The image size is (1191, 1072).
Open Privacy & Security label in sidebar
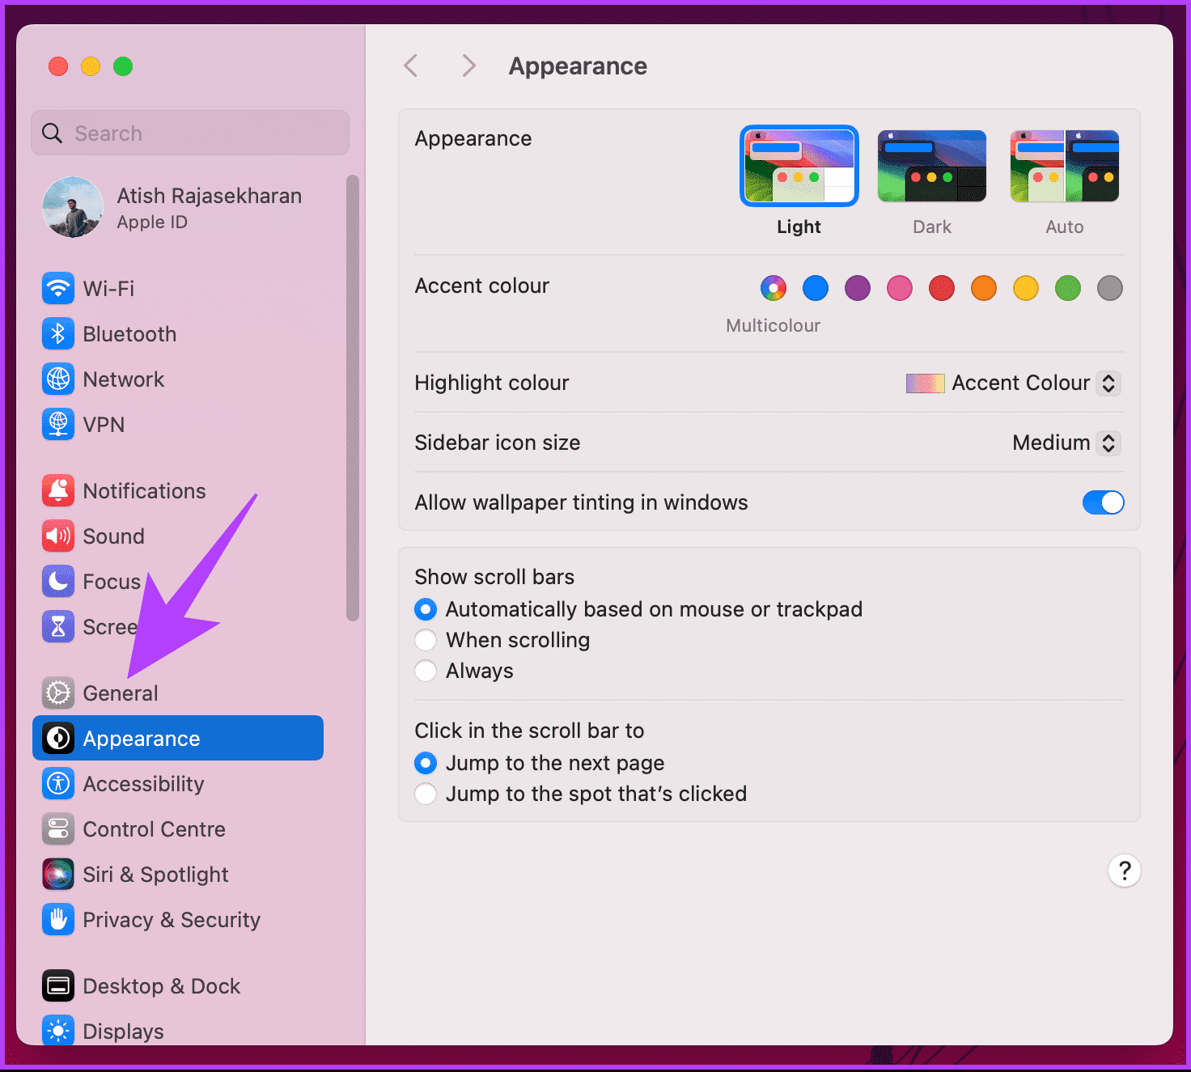(172, 920)
